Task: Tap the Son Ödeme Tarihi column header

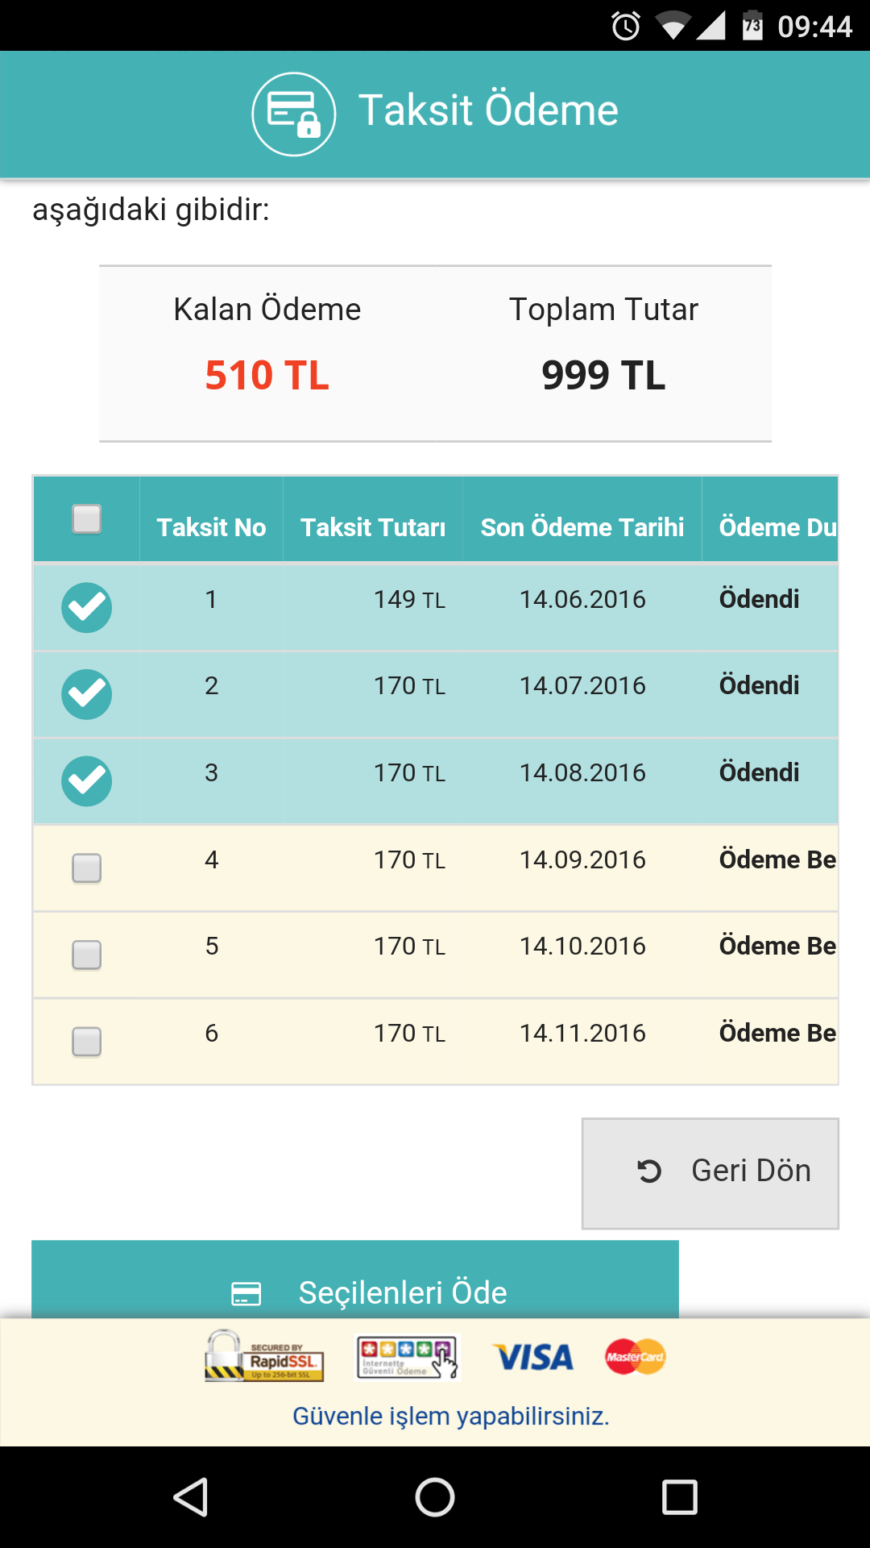Action: [x=582, y=527]
